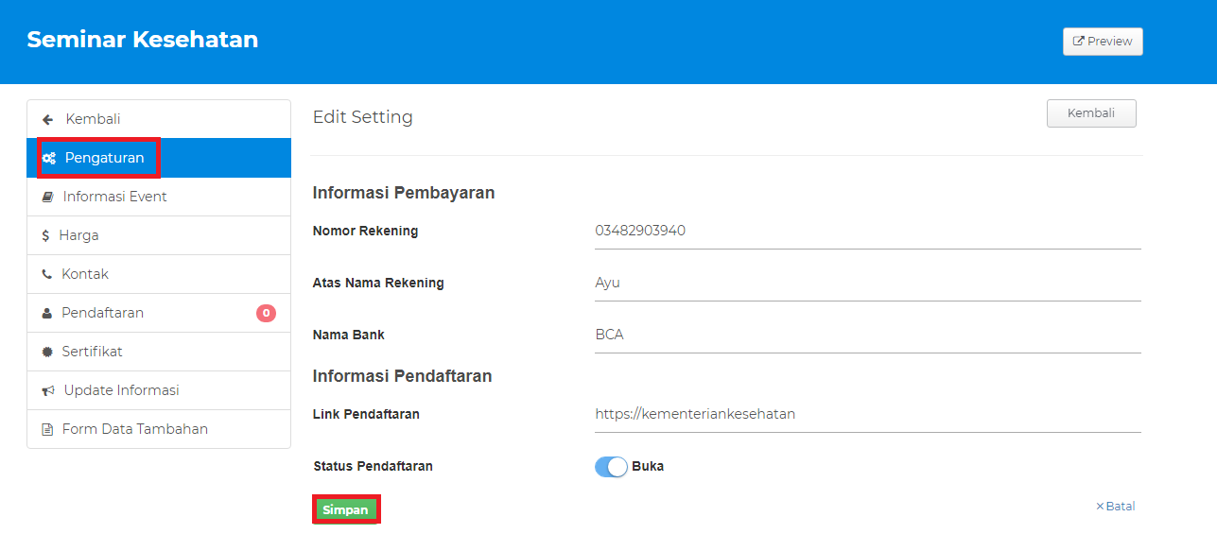Toggle the Status Pendaftaran switch
The height and width of the screenshot is (534, 1217).
pos(611,467)
